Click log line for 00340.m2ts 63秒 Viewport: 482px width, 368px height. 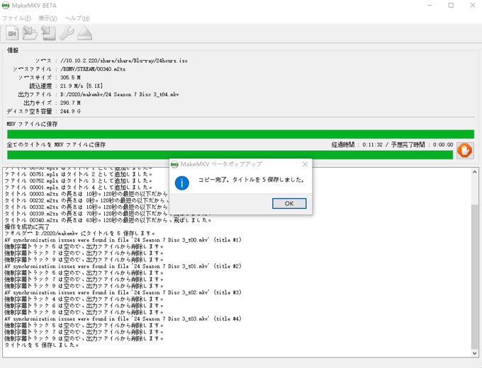pos(108,220)
